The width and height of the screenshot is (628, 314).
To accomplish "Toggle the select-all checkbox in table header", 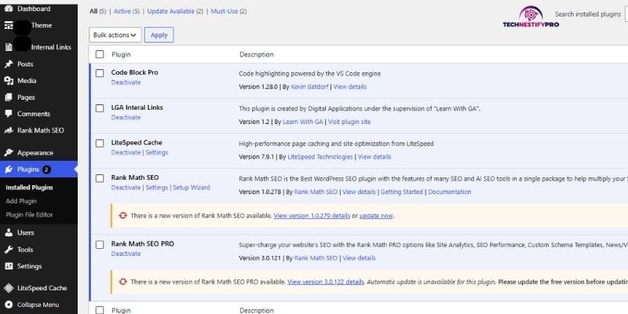I will coord(100,54).
